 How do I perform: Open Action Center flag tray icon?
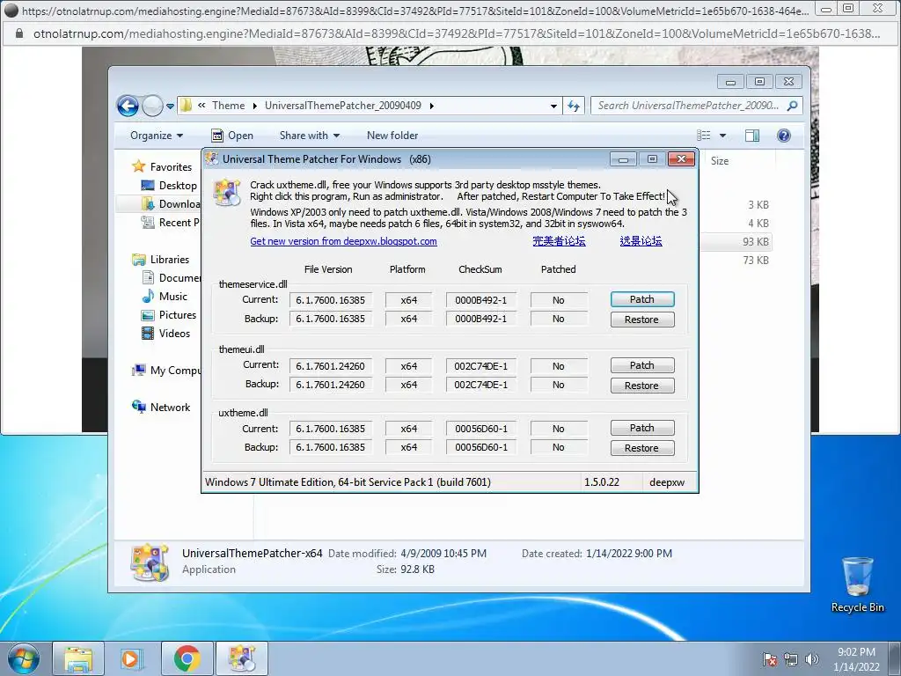click(770, 659)
